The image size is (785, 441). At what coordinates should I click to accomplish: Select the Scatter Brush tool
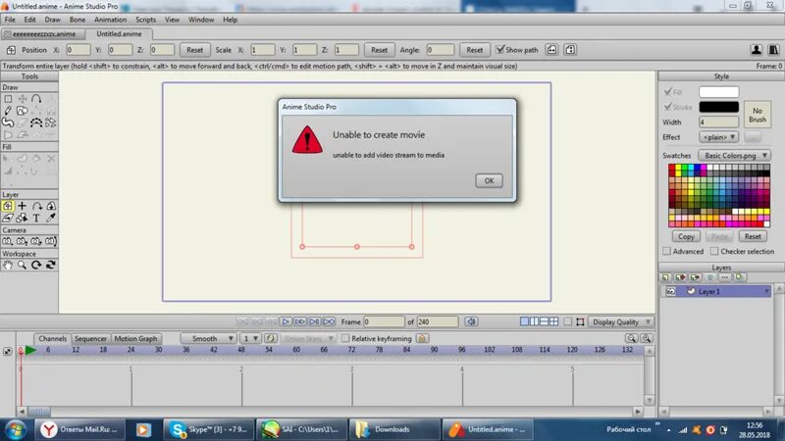(x=51, y=123)
